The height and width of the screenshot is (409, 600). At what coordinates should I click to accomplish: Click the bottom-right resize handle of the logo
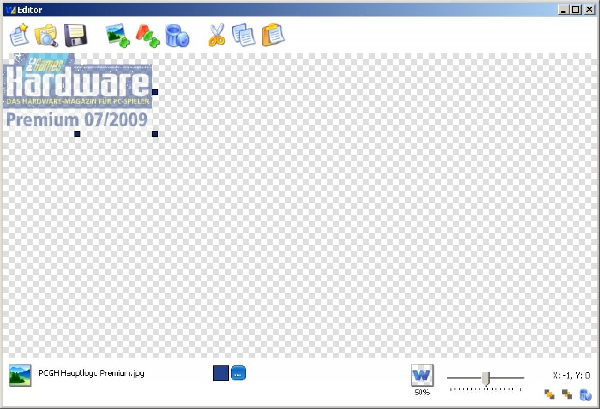[x=155, y=134]
